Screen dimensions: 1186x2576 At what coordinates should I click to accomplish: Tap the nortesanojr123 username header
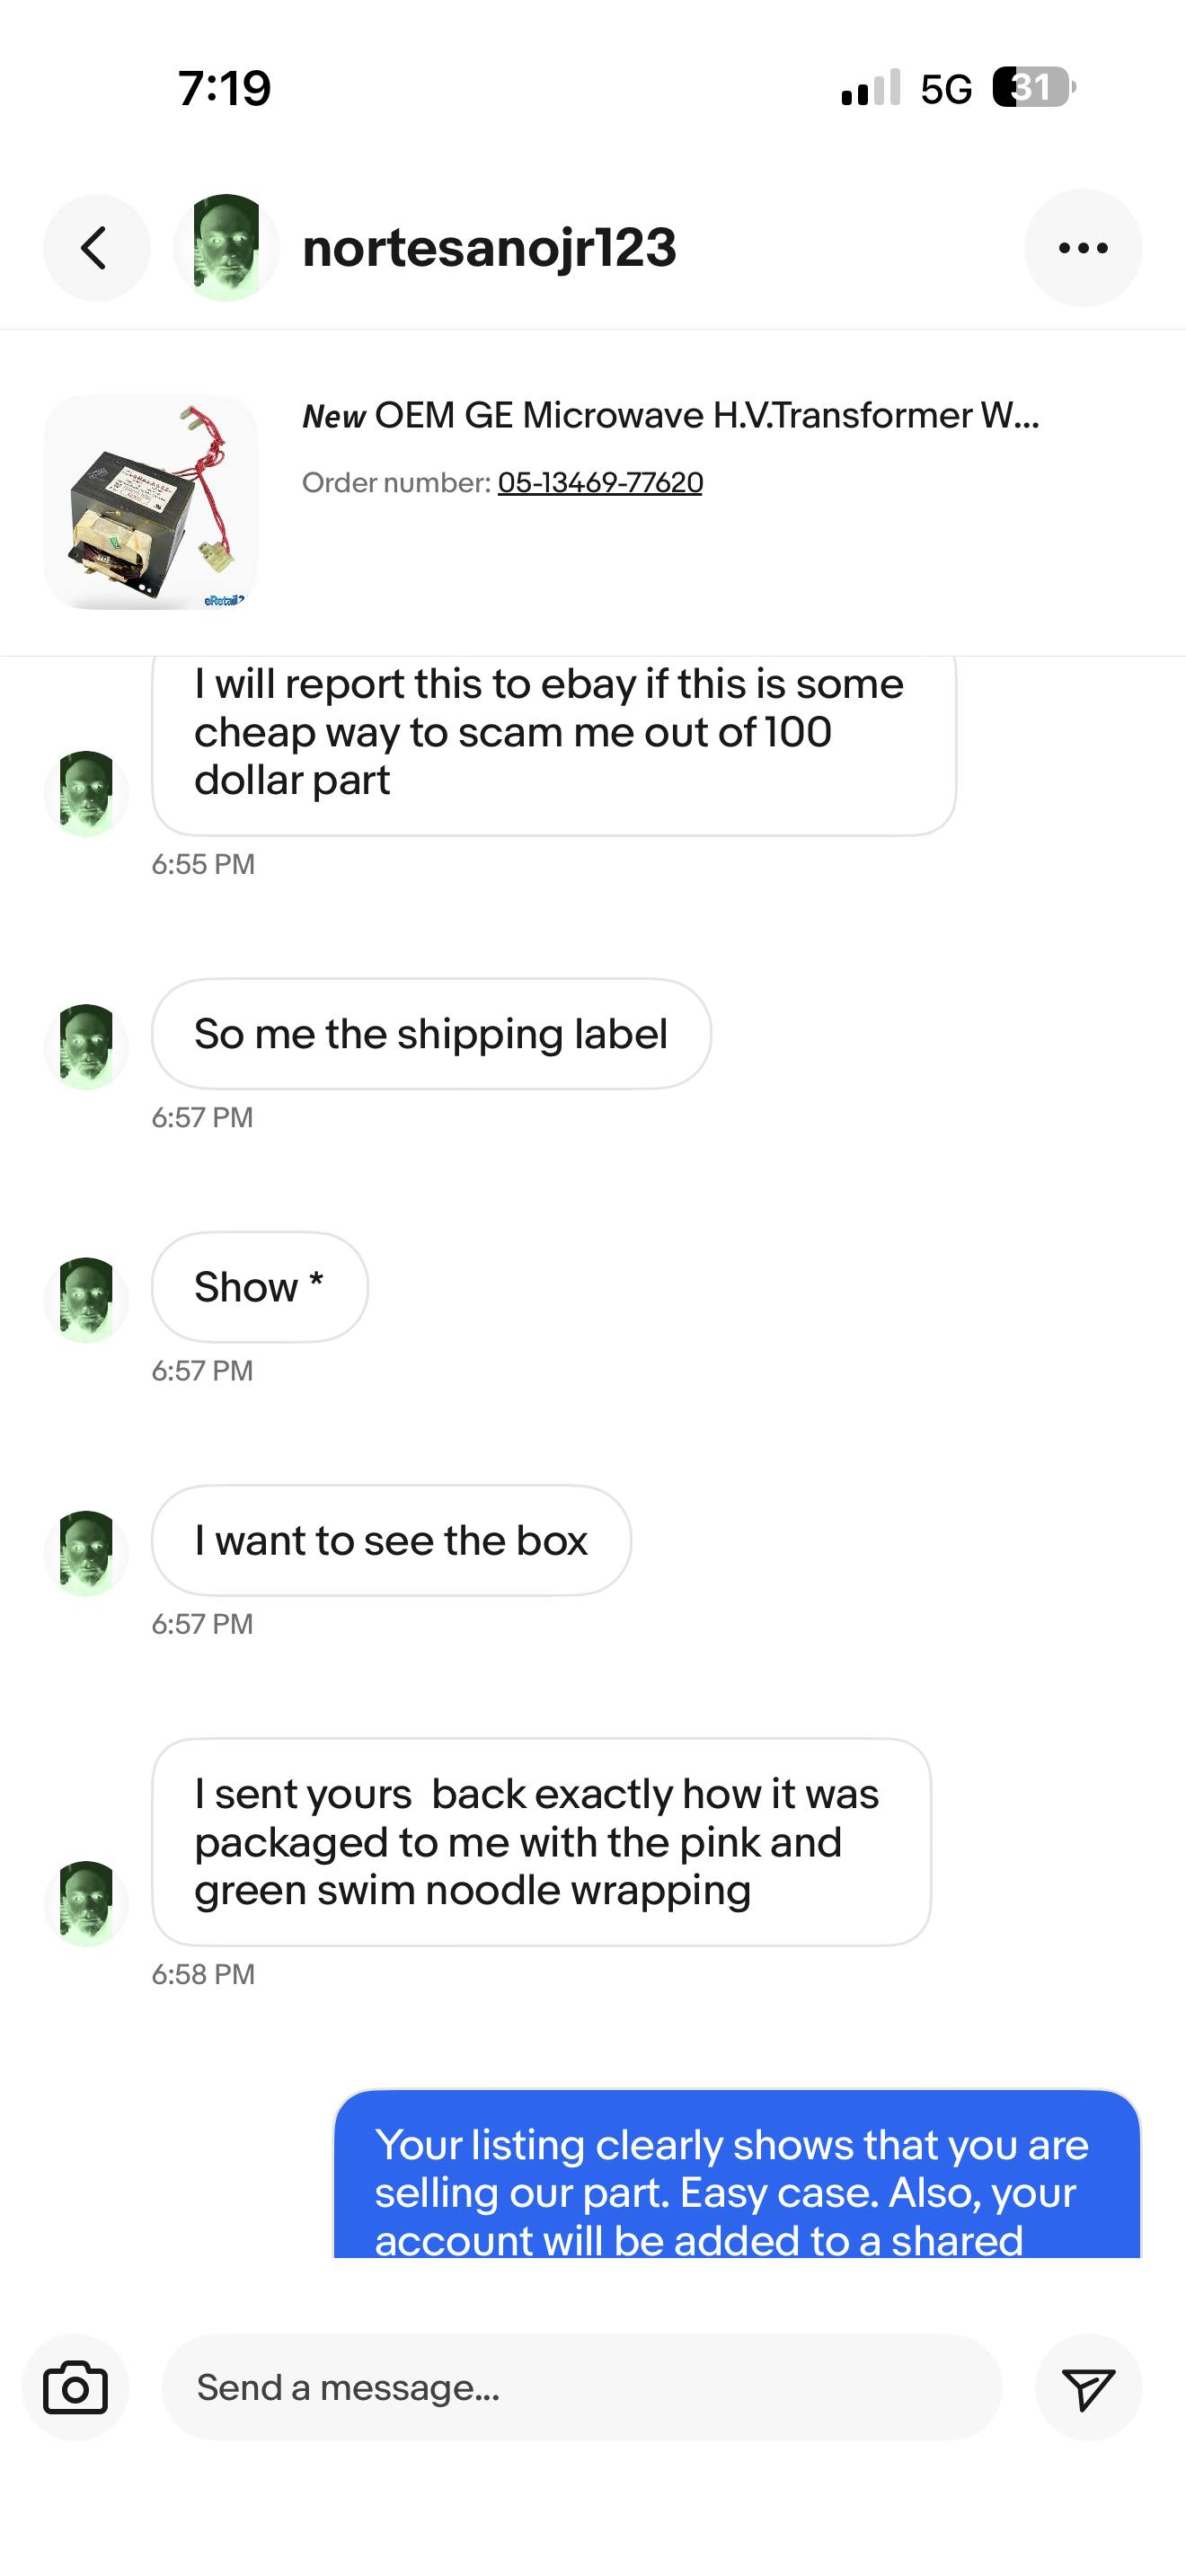click(489, 248)
